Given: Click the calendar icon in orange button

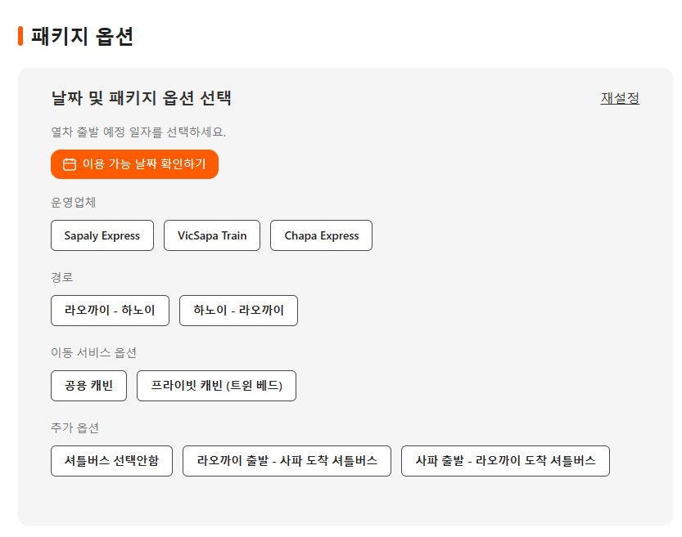Looking at the screenshot, I should click(x=70, y=164).
